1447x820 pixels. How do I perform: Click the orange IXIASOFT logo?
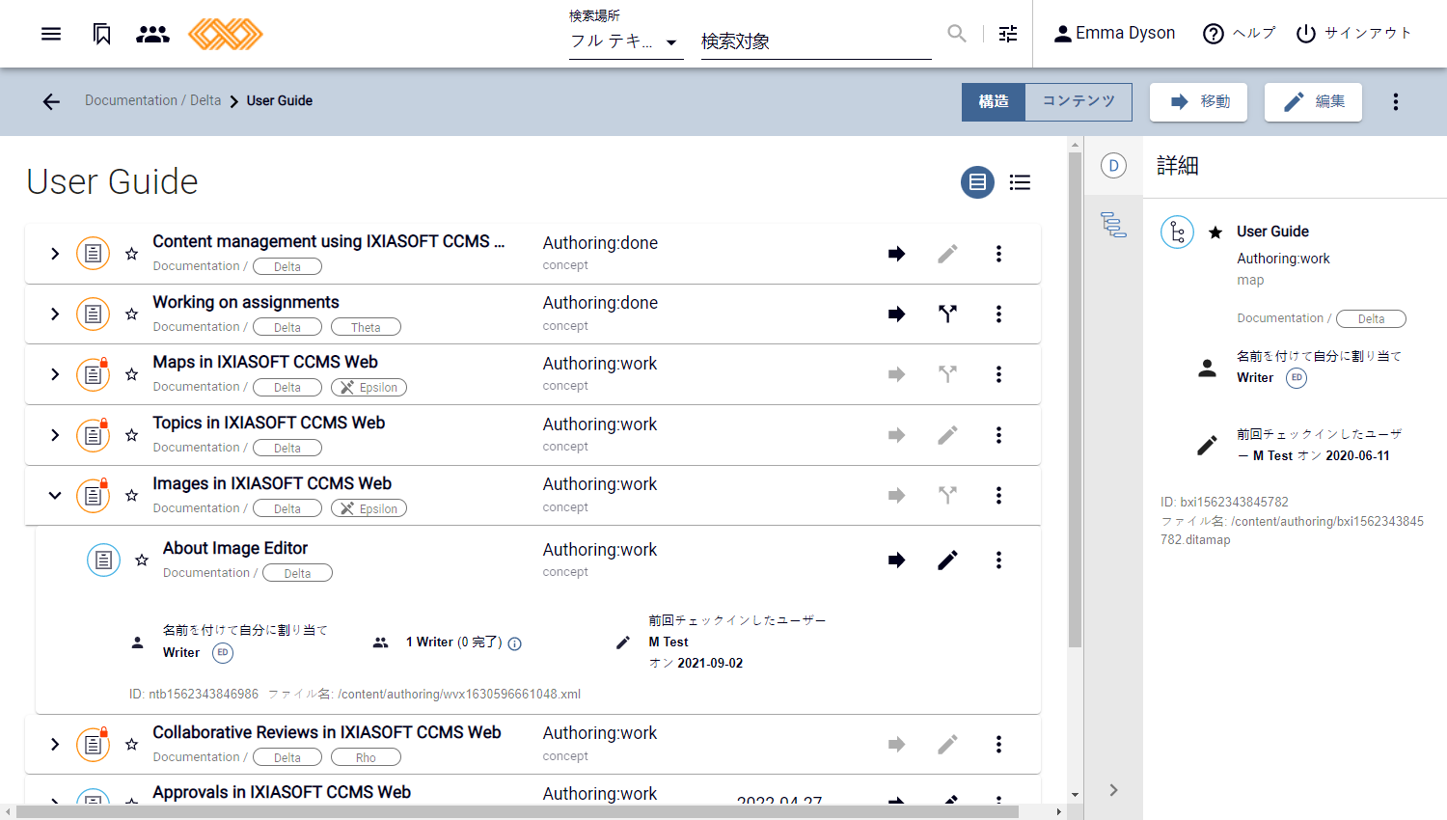226,34
